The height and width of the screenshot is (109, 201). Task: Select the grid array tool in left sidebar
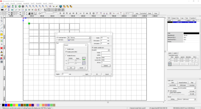2,62
